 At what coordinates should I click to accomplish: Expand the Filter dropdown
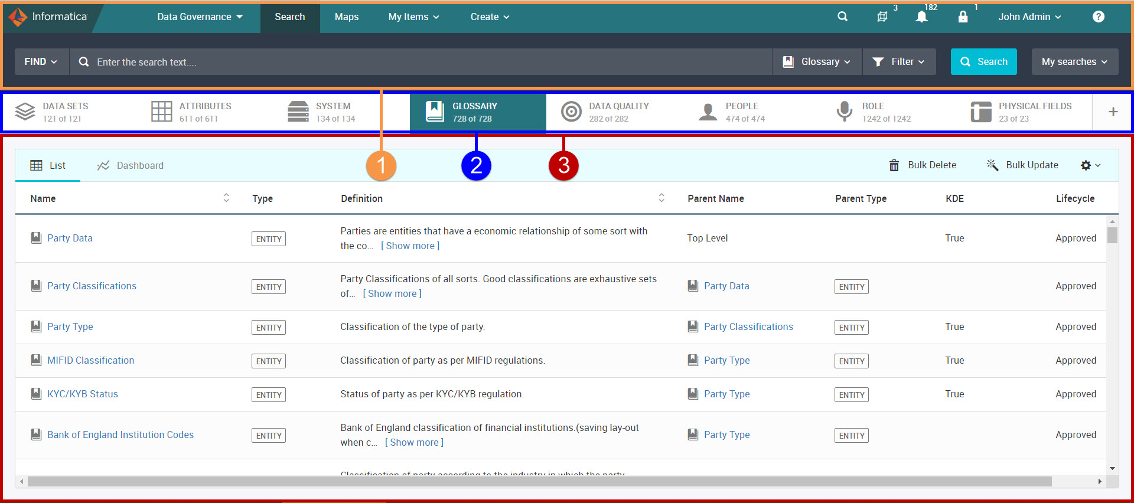(x=899, y=61)
